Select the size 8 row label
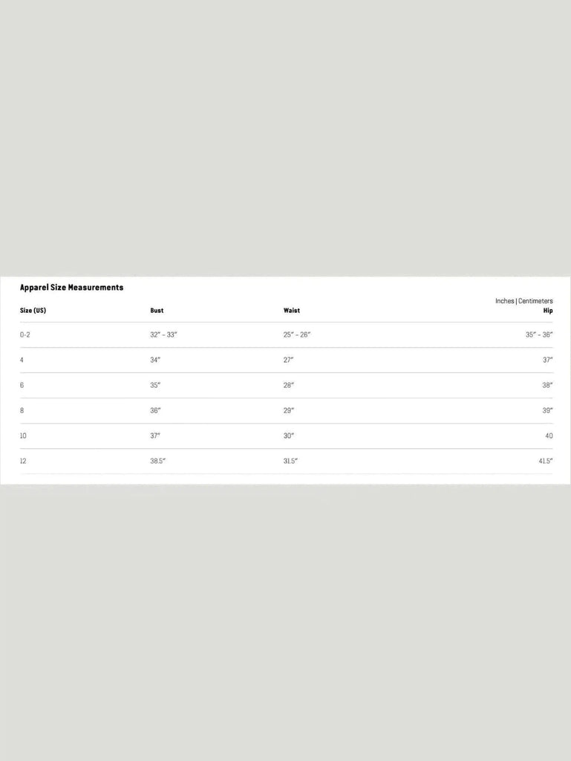This screenshot has width=571, height=761. tap(22, 410)
